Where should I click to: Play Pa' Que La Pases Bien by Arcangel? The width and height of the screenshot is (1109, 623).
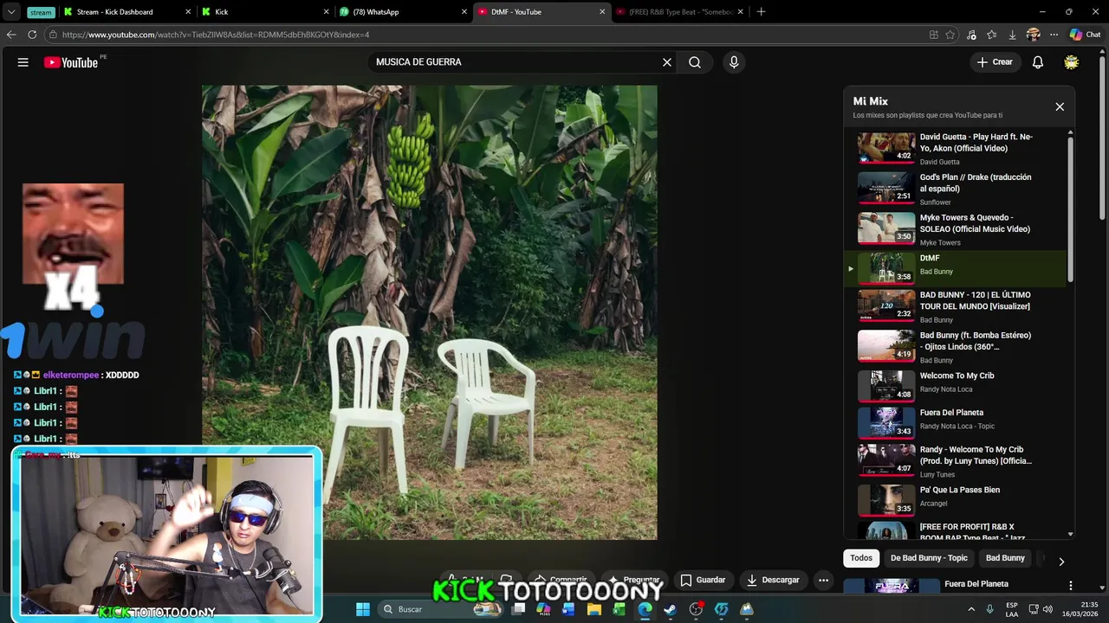(957, 499)
